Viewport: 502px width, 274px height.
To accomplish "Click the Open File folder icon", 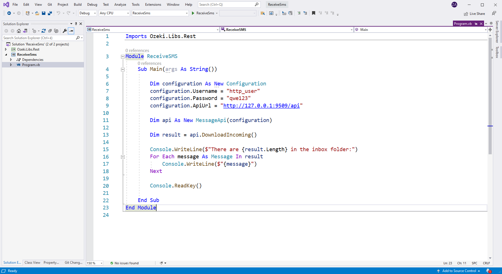I will click(x=37, y=13).
